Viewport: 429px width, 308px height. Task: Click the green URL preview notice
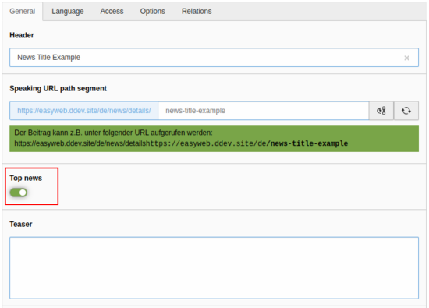coord(214,138)
